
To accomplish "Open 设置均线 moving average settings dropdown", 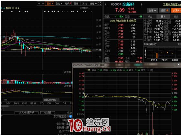I will [x=85, y=8].
